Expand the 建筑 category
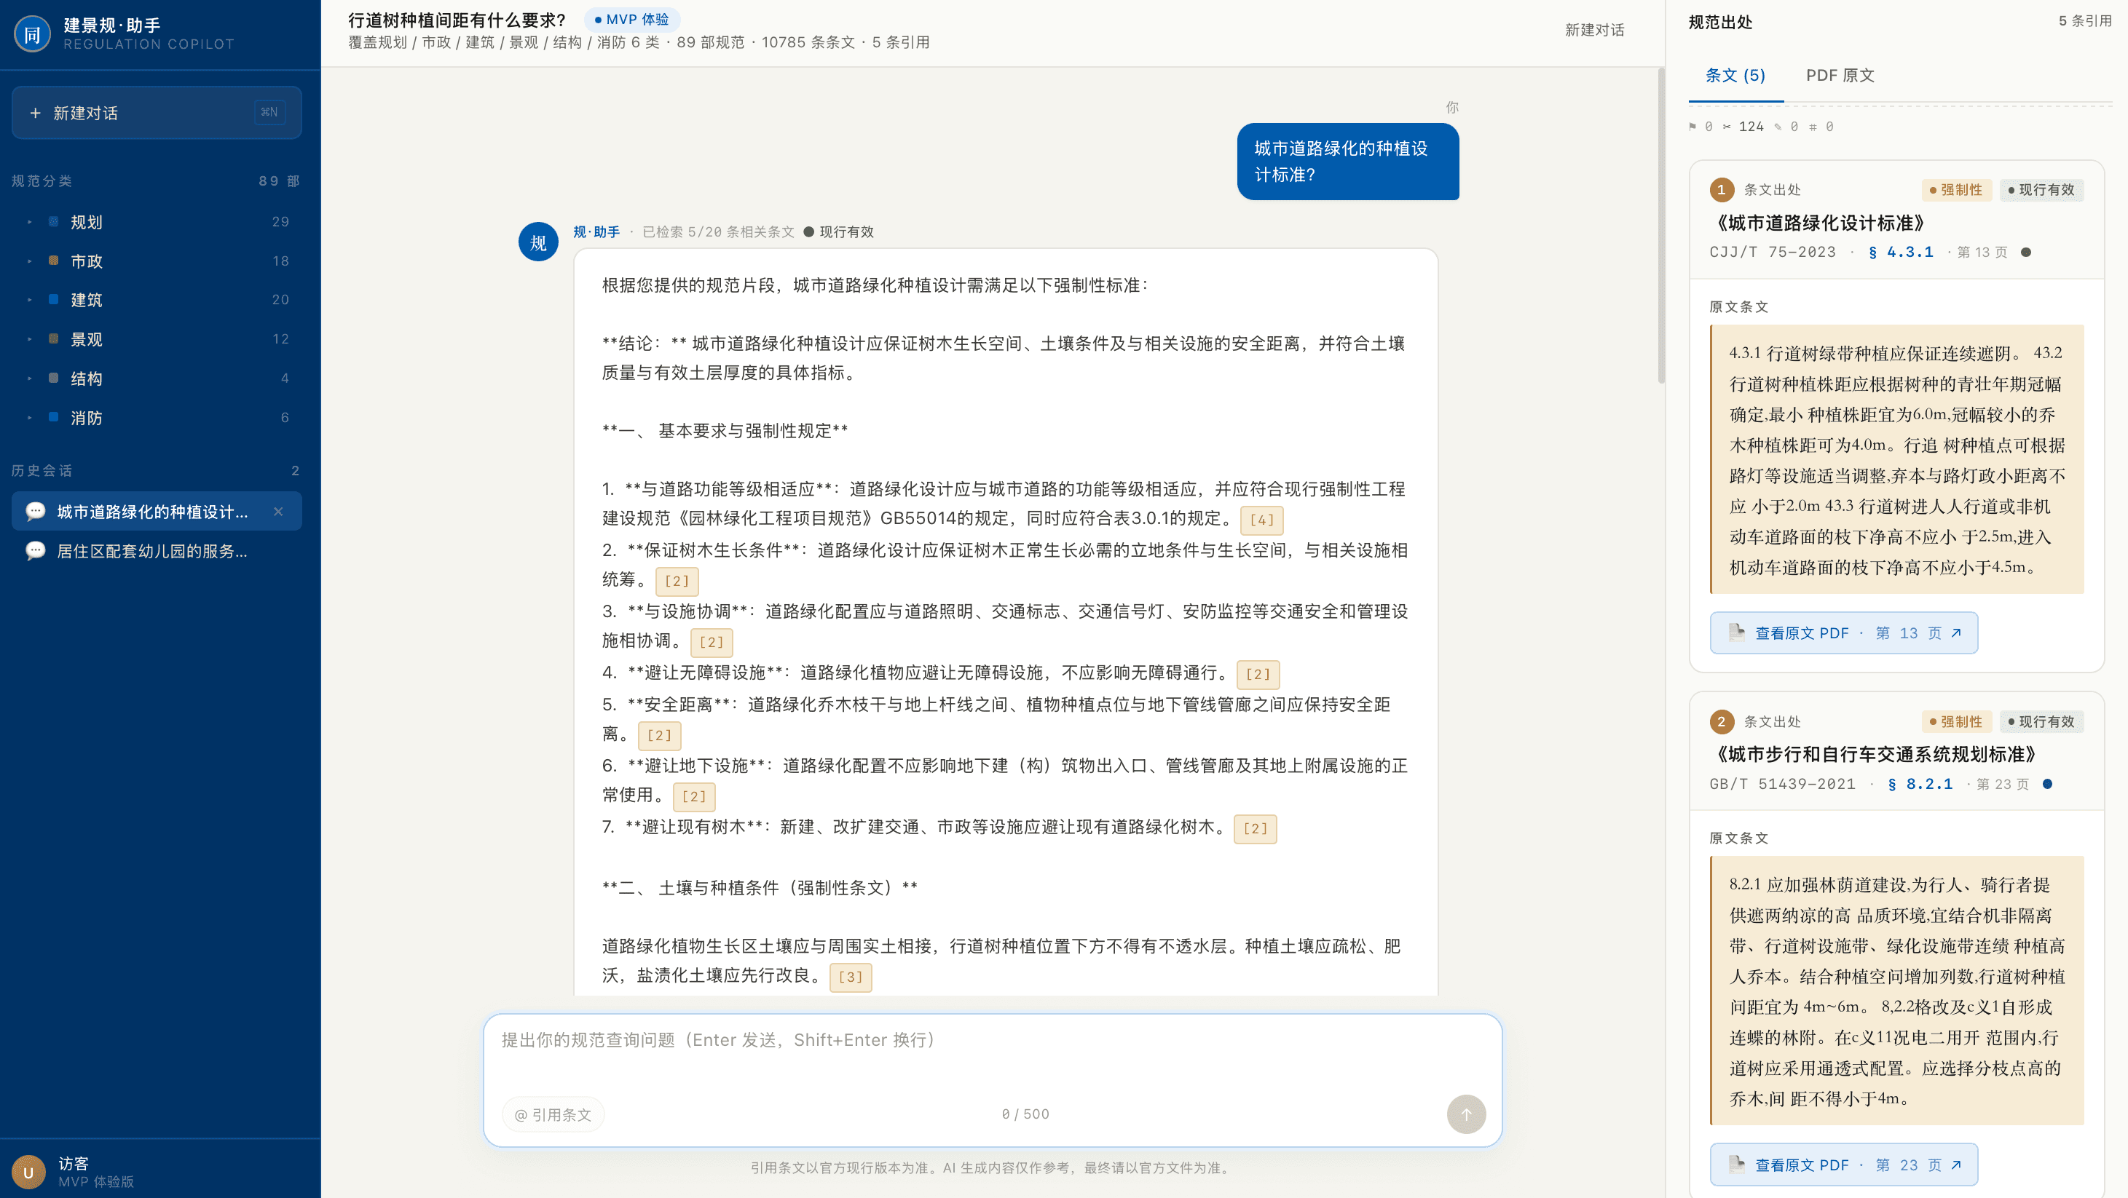Screen dimensions: 2128x1198 [x=30, y=299]
